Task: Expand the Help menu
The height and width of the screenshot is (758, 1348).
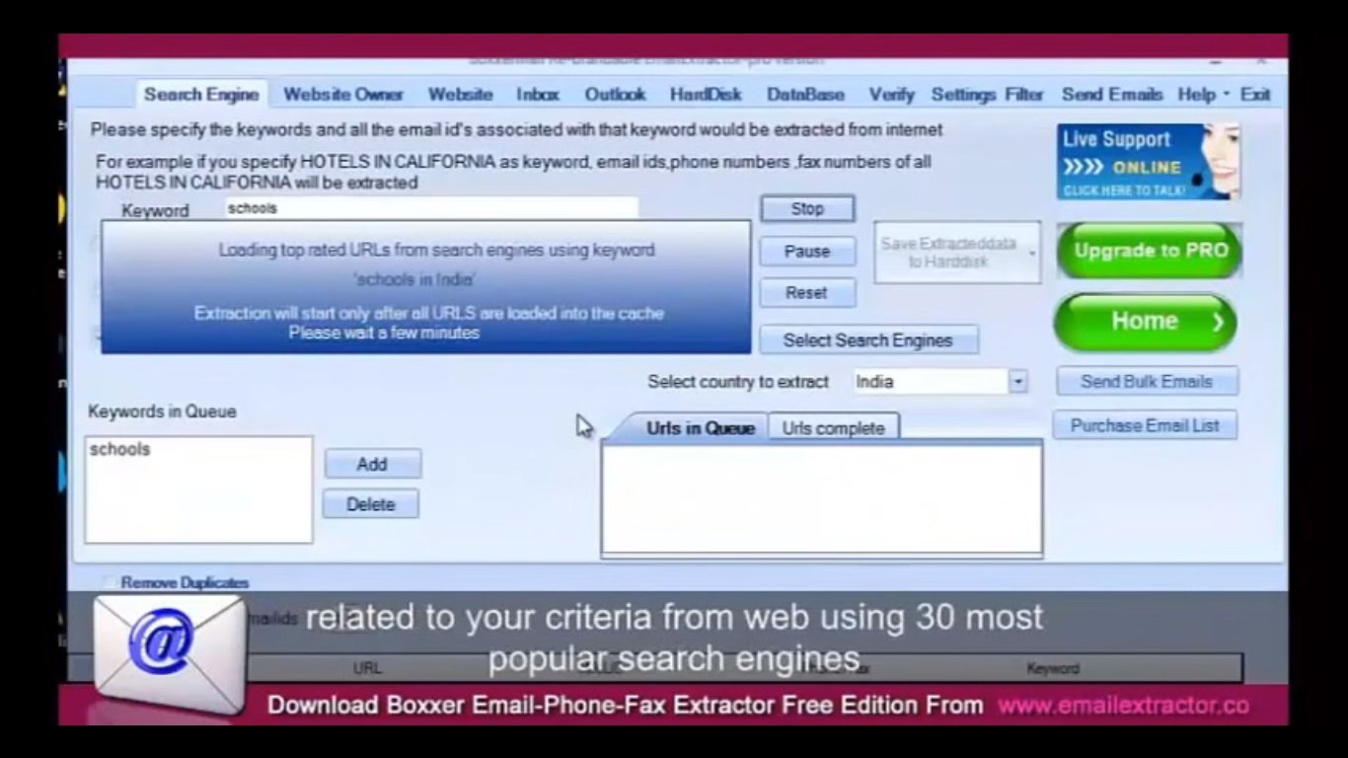Action: pos(1203,95)
